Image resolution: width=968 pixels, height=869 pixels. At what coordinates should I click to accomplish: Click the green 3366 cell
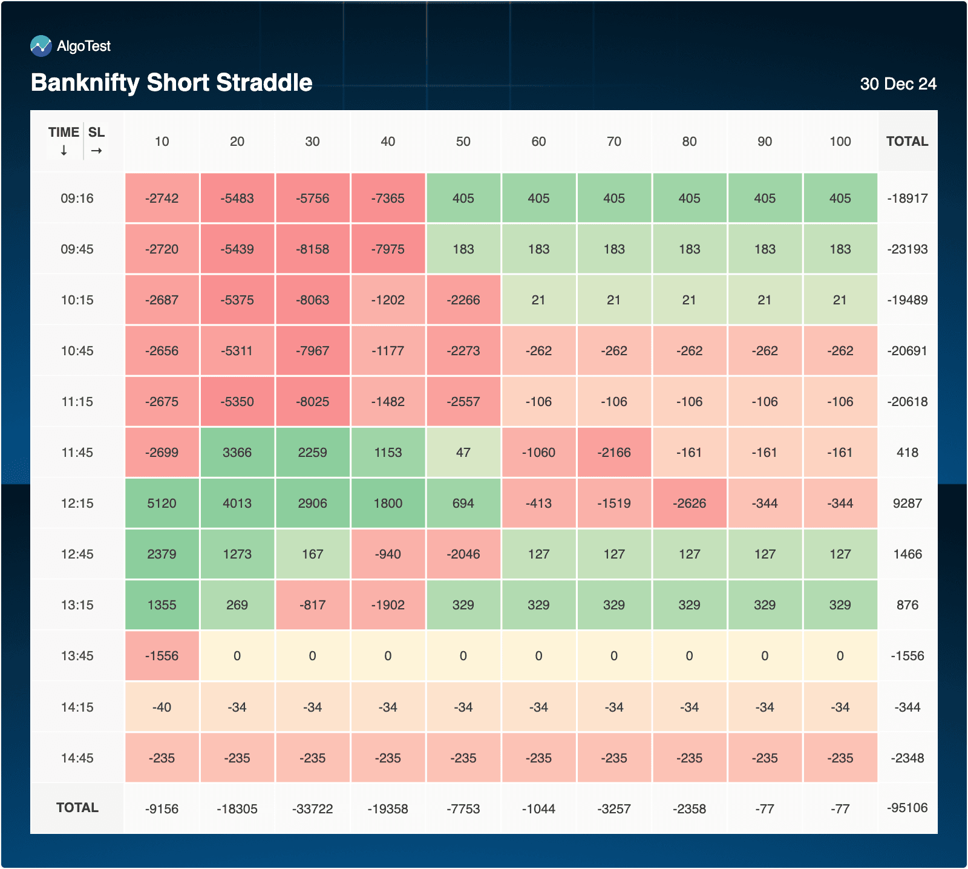[x=237, y=453]
